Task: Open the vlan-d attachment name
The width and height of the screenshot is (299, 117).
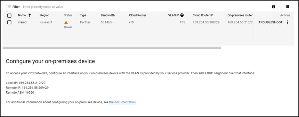Action: click(x=22, y=22)
